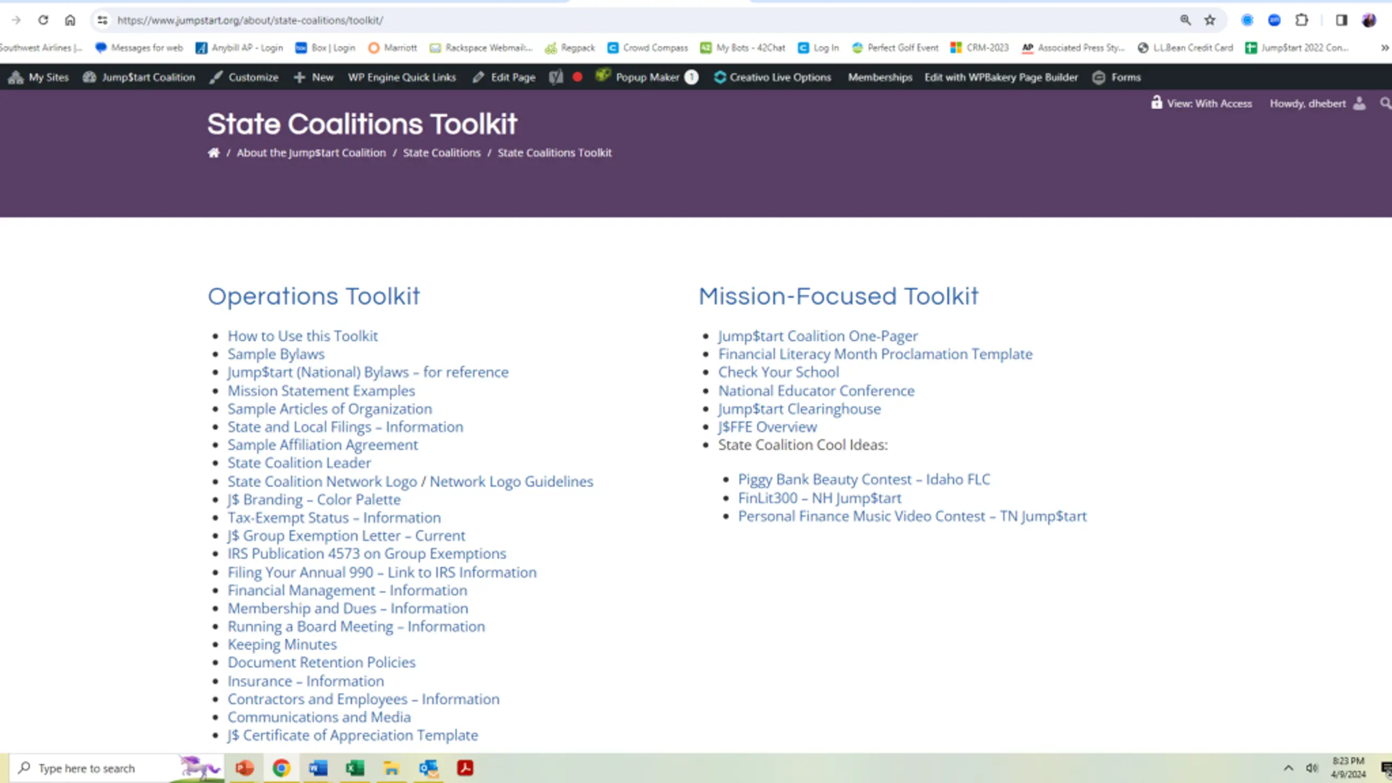
Task: Toggle View: With Access lock
Action: (x=1202, y=103)
